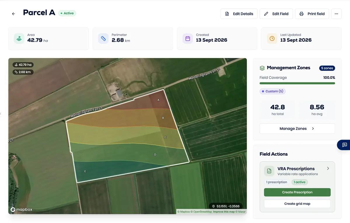Click the blue Perimeter ruler icon
Viewport: 350px width, 223px height.
[103, 38]
